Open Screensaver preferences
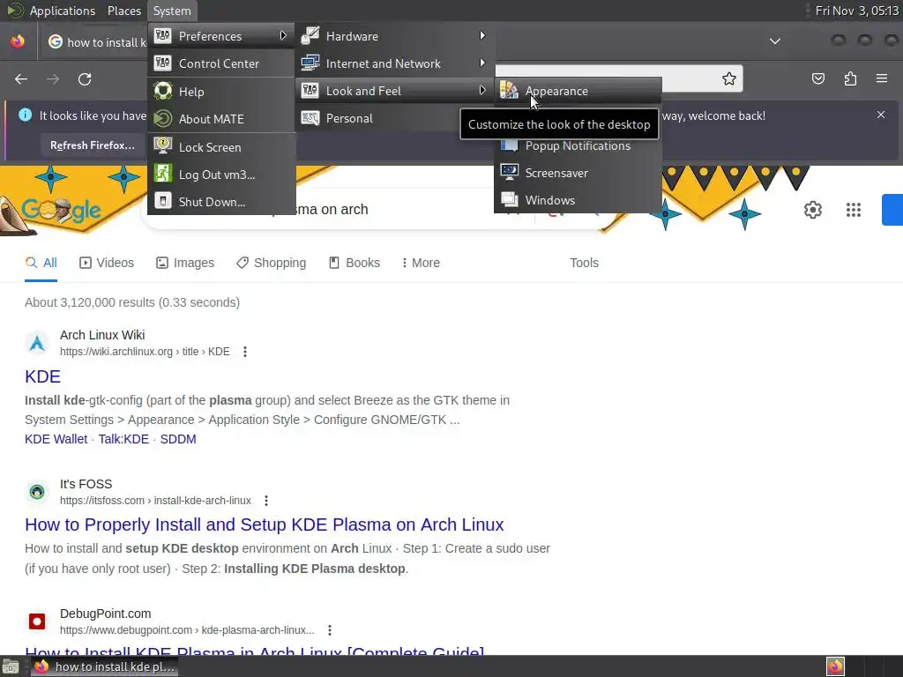Viewport: 903px width, 677px height. (x=578, y=173)
